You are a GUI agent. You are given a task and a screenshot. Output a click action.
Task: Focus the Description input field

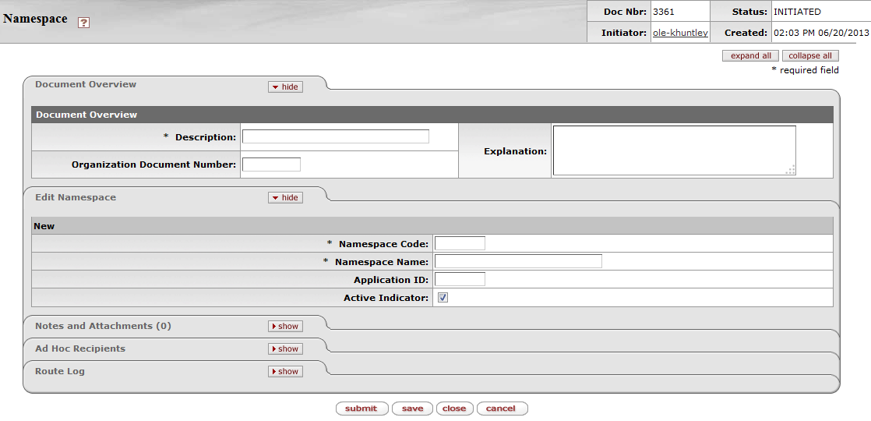click(335, 136)
